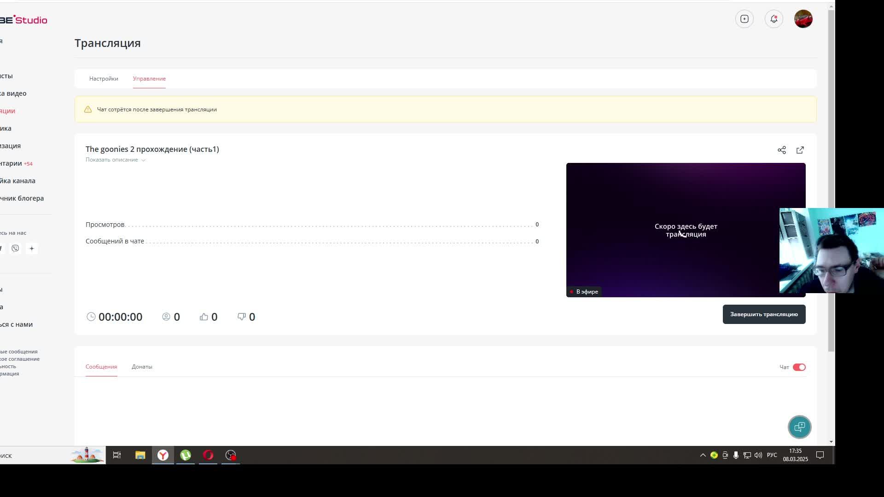Switch to the Донаты tab
Viewport: 884px width, 497px height.
coord(142,366)
